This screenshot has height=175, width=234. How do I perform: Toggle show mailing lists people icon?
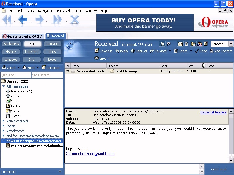pyautogui.click(x=200, y=44)
